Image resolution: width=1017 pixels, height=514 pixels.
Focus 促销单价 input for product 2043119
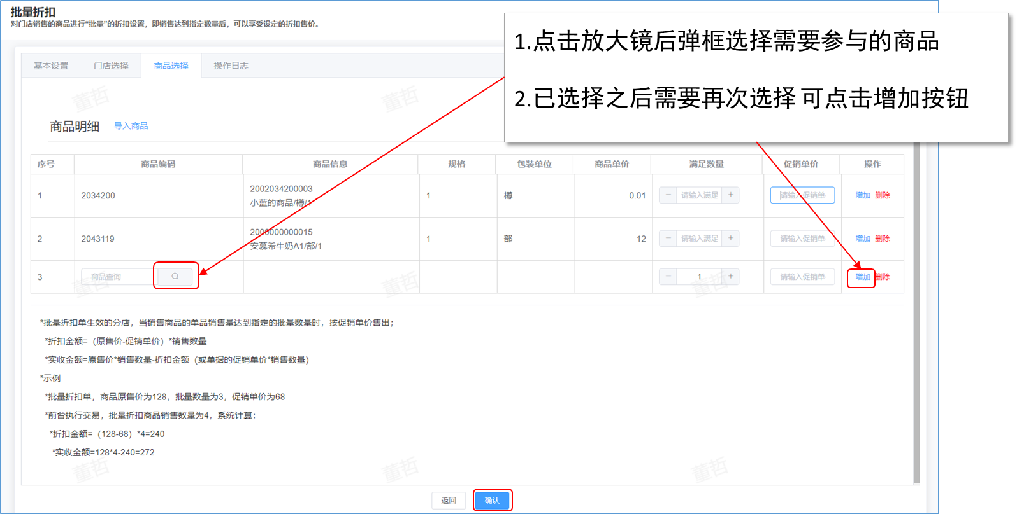802,239
